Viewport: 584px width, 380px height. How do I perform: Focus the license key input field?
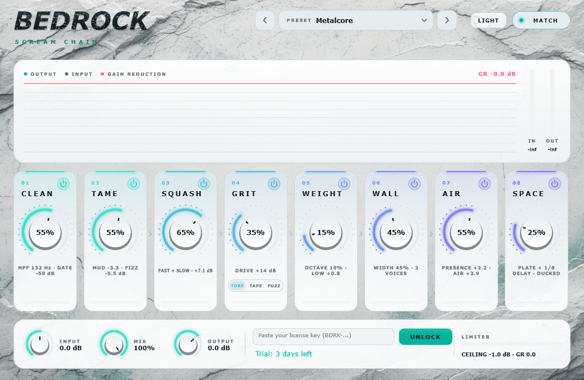pyautogui.click(x=323, y=337)
